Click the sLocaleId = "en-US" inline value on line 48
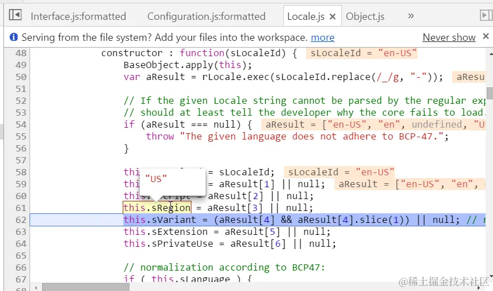Screen dimensions: 493x291 pyautogui.click(x=362, y=53)
